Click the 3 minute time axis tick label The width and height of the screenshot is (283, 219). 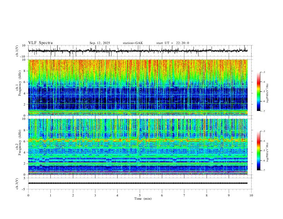coord(95,195)
